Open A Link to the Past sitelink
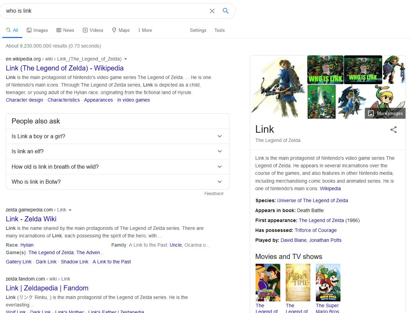The image size is (412, 313). tap(112, 262)
